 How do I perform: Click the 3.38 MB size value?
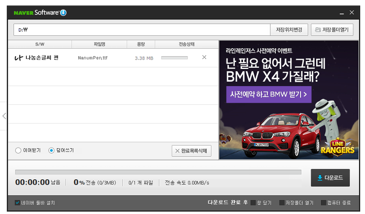click(x=144, y=58)
